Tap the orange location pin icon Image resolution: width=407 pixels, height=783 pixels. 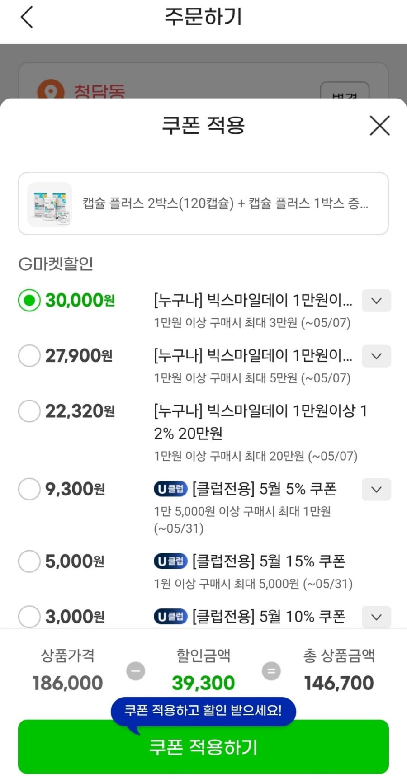point(50,90)
